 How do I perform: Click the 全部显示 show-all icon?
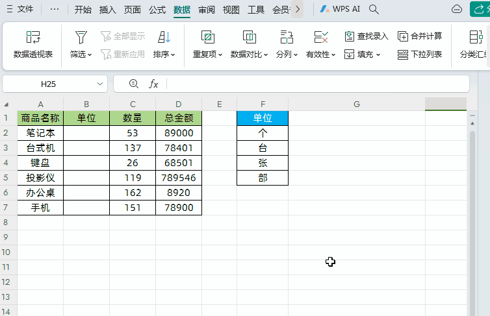click(x=106, y=36)
